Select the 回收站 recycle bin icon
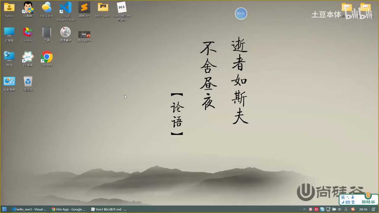Image resolution: width=379 pixels, height=213 pixels. point(28,84)
